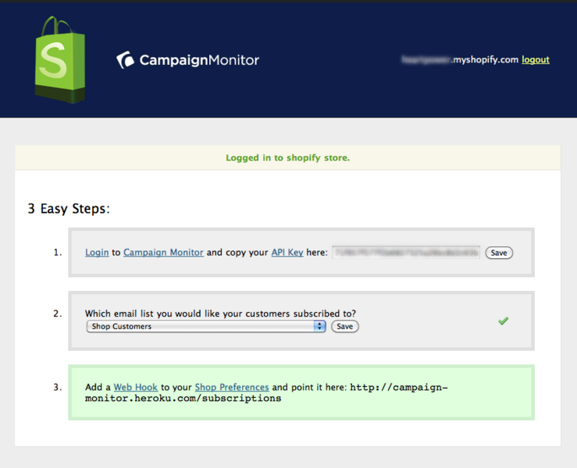Open the Shop Customers email list dropdown

click(206, 327)
